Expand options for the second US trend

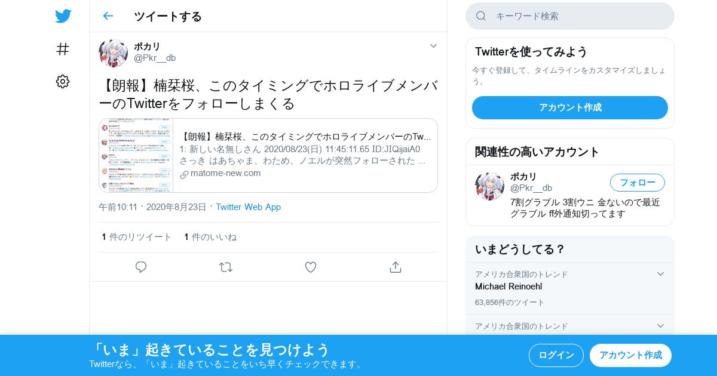click(x=660, y=326)
